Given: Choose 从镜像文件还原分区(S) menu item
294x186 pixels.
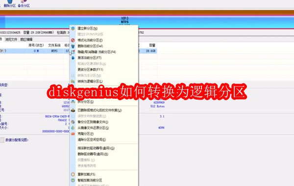Looking at the screenshot, I should [94, 128].
